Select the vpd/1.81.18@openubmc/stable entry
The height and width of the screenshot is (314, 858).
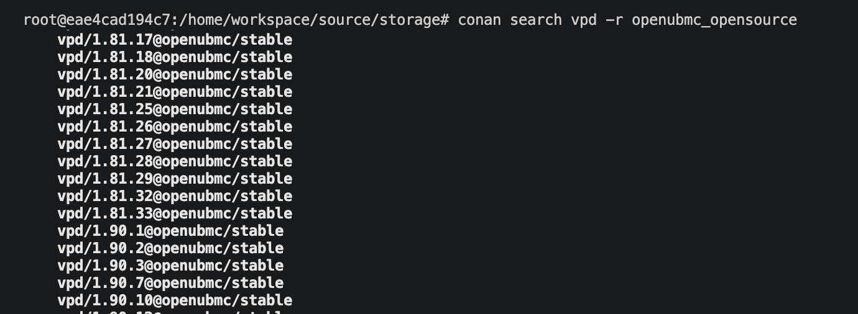point(175,58)
